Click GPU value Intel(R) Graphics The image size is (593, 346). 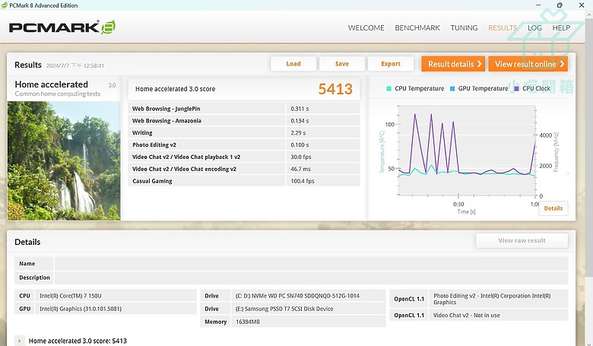click(x=81, y=309)
